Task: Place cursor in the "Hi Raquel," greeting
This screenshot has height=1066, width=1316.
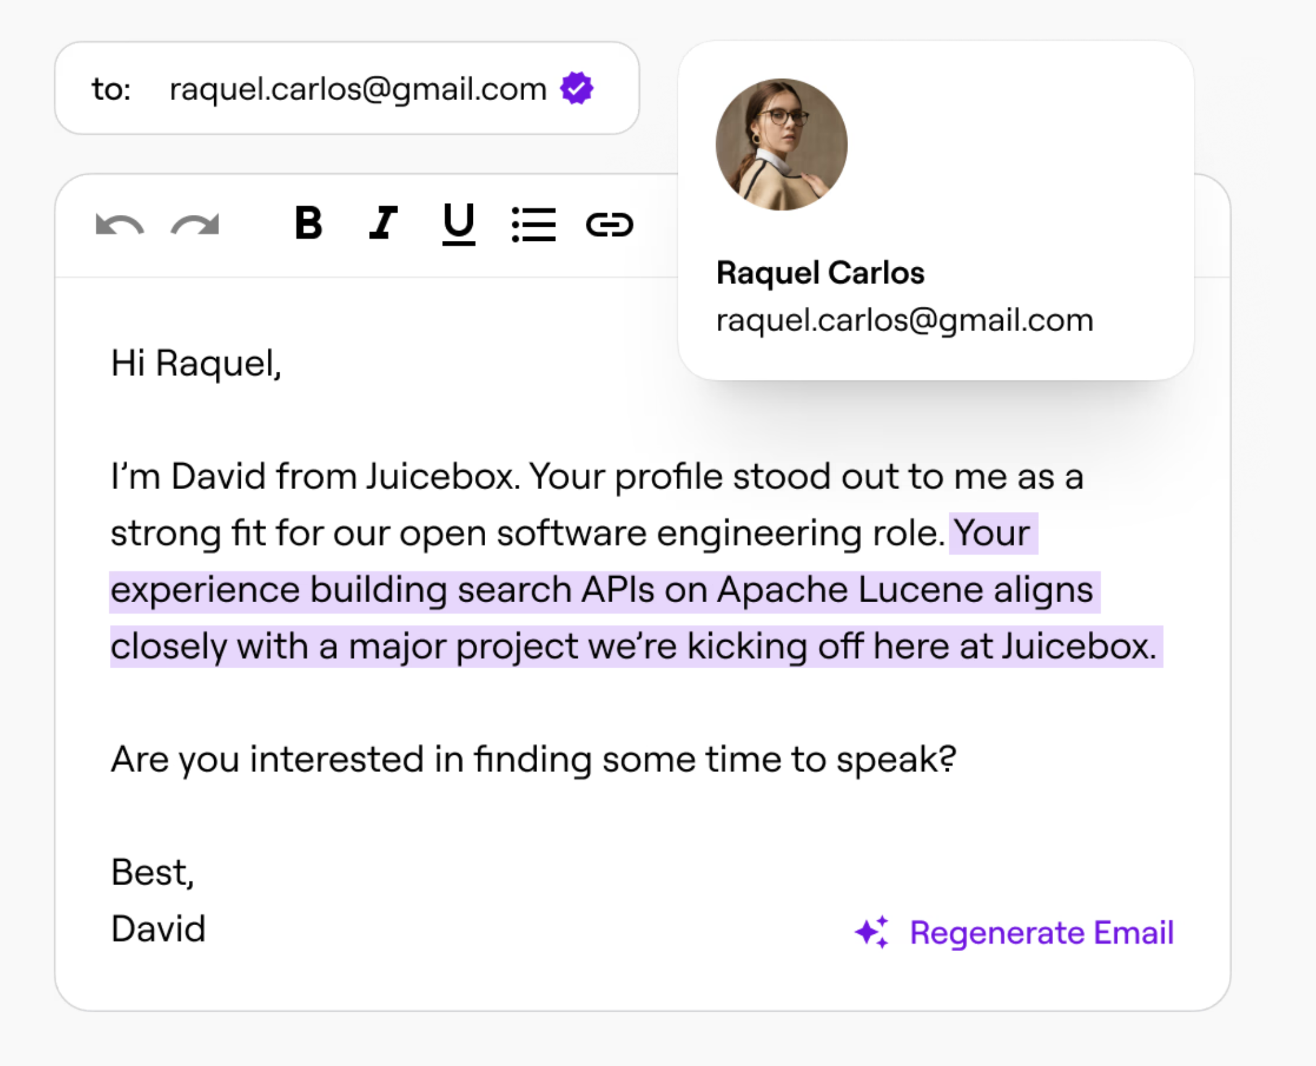Action: point(196,363)
